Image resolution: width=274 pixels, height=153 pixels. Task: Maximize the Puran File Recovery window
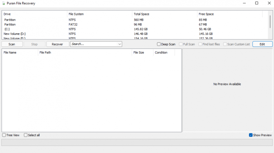click(257, 3)
